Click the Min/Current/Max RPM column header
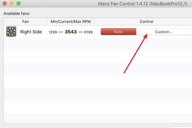 coord(70,21)
